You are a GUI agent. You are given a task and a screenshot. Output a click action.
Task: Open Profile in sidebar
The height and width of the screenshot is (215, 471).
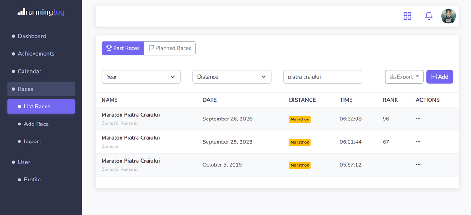41,180
